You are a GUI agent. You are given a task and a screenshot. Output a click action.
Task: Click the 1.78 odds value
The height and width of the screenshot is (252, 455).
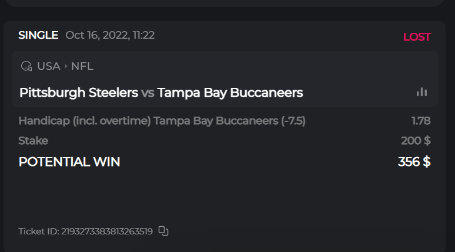(421, 121)
